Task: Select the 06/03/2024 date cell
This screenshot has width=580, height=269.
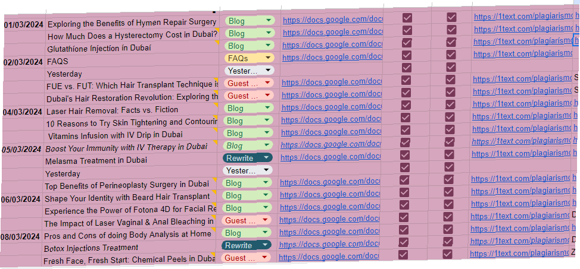Action: [22, 199]
